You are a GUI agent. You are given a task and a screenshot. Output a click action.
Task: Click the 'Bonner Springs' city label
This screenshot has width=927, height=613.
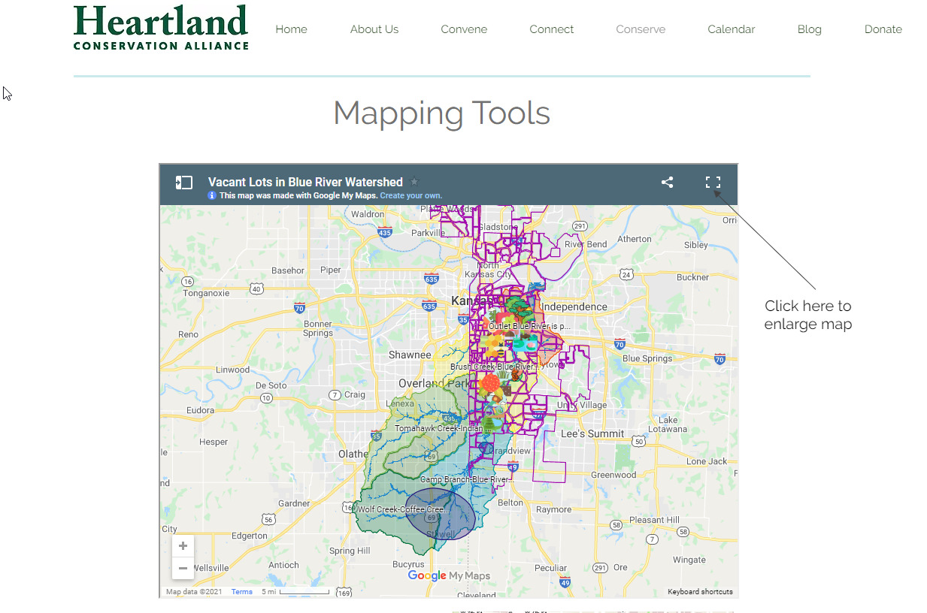pyautogui.click(x=318, y=328)
